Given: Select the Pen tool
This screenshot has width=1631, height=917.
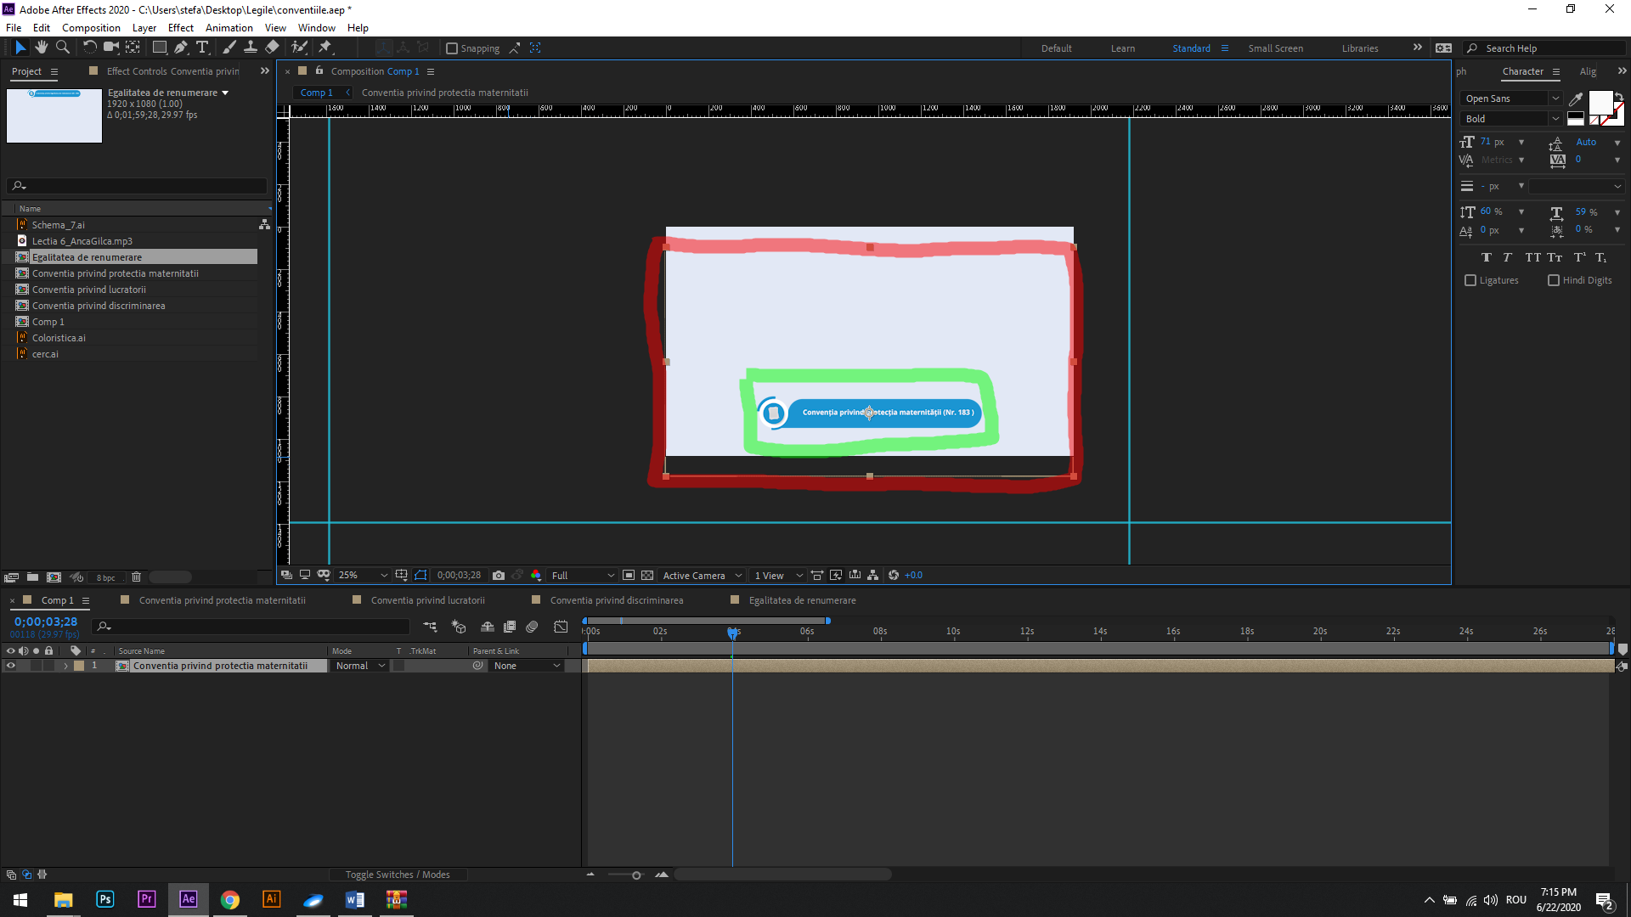Looking at the screenshot, I should click(x=180, y=48).
